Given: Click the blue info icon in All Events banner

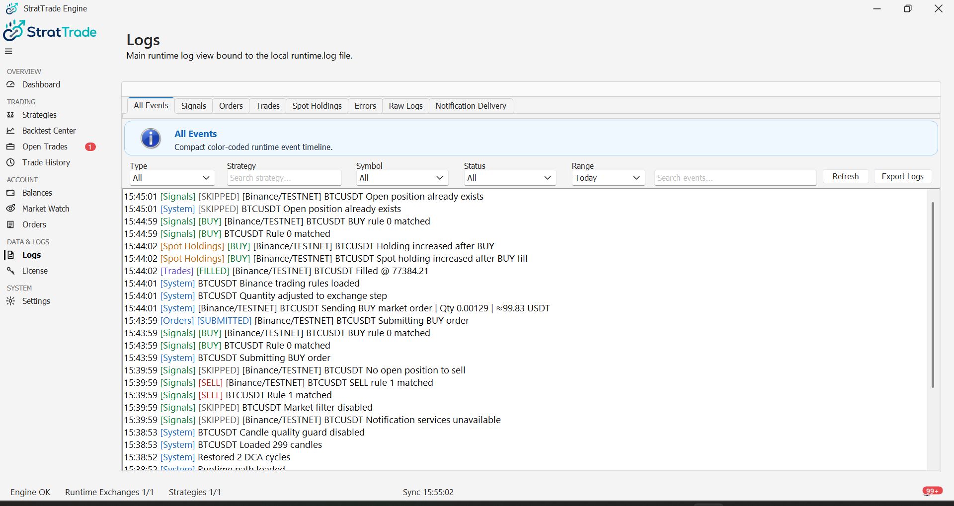Looking at the screenshot, I should click(x=151, y=139).
